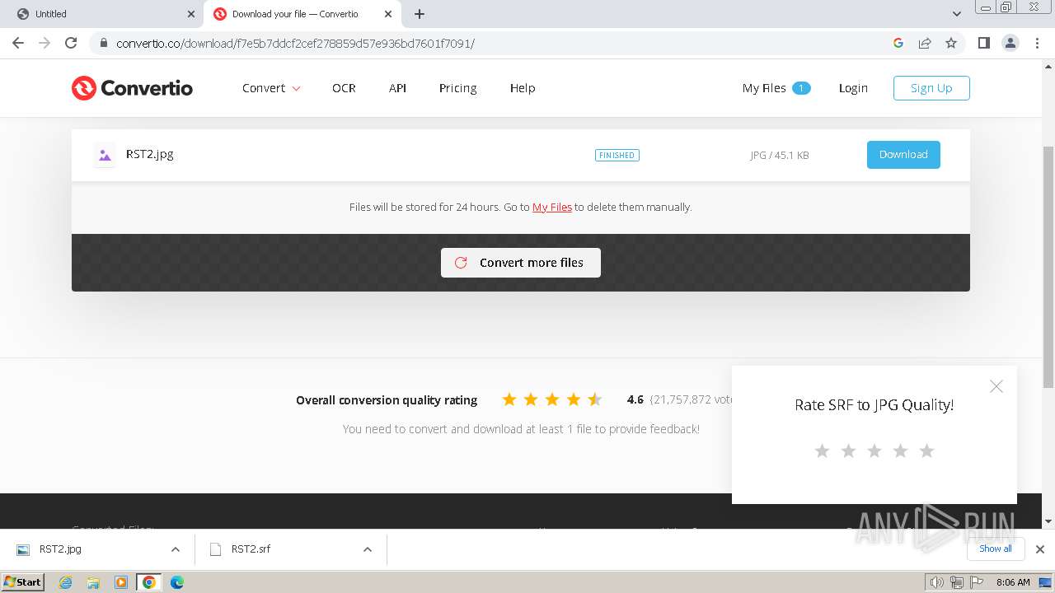Open the Help page
This screenshot has width=1055, height=593.
click(523, 88)
